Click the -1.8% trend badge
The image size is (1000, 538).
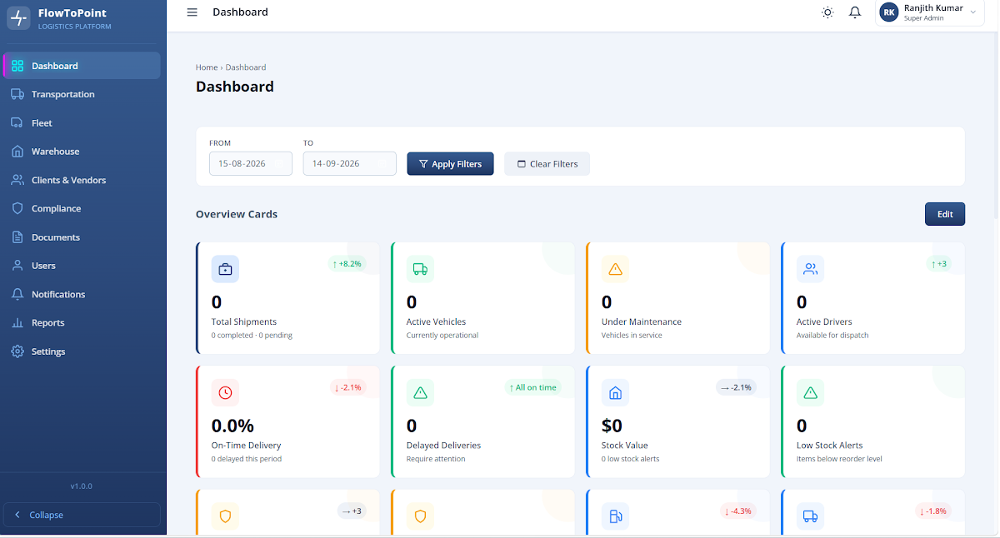(932, 511)
